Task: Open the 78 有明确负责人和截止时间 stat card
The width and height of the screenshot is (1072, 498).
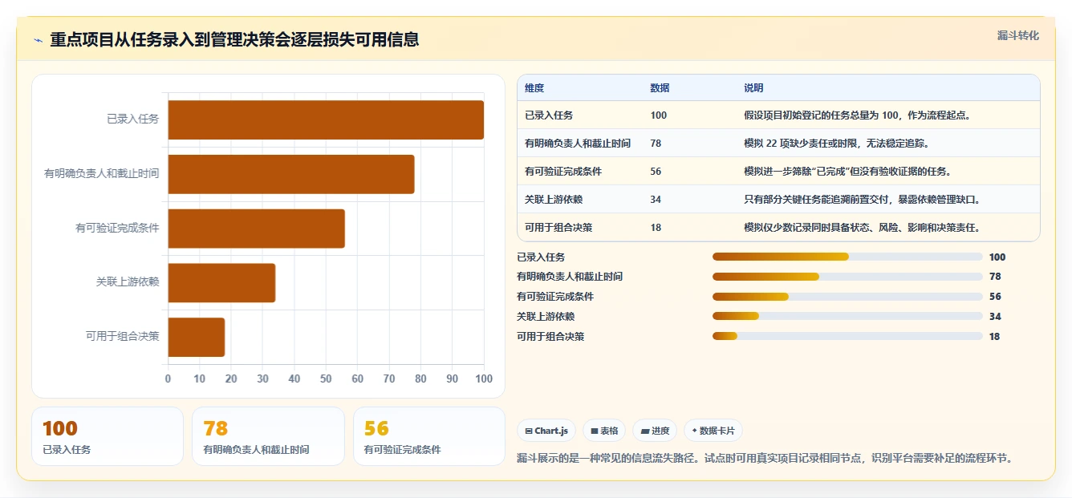Action: point(268,436)
